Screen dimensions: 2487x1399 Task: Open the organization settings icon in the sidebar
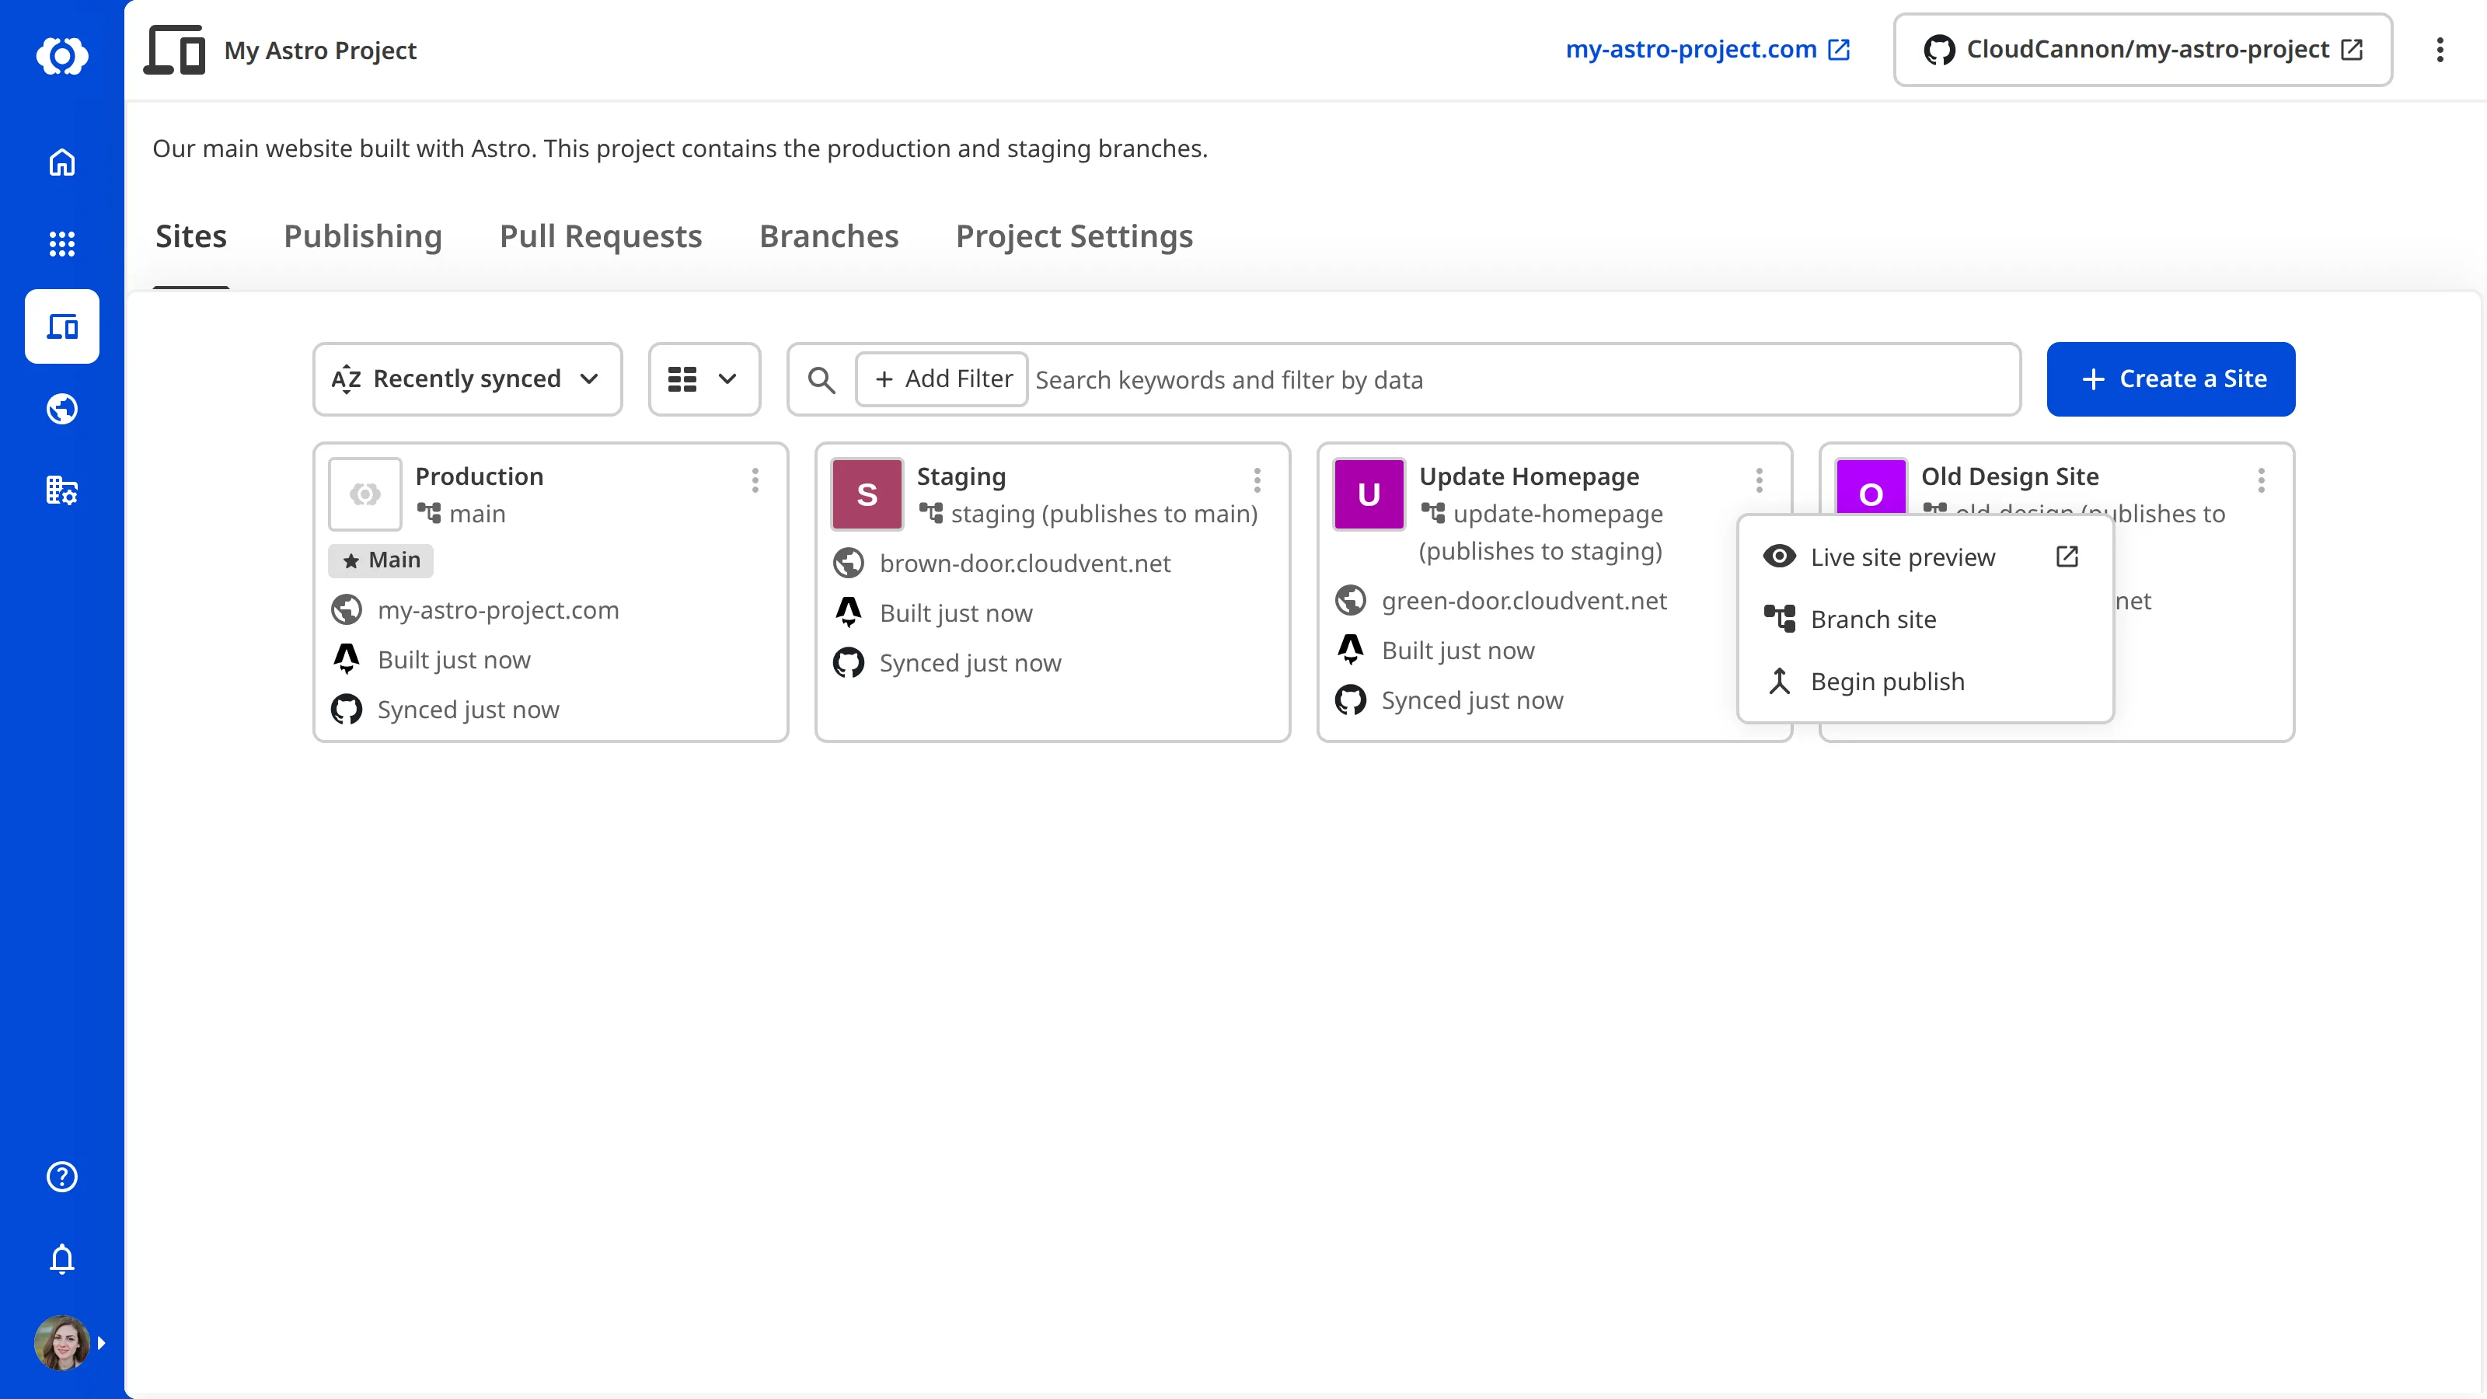62,490
